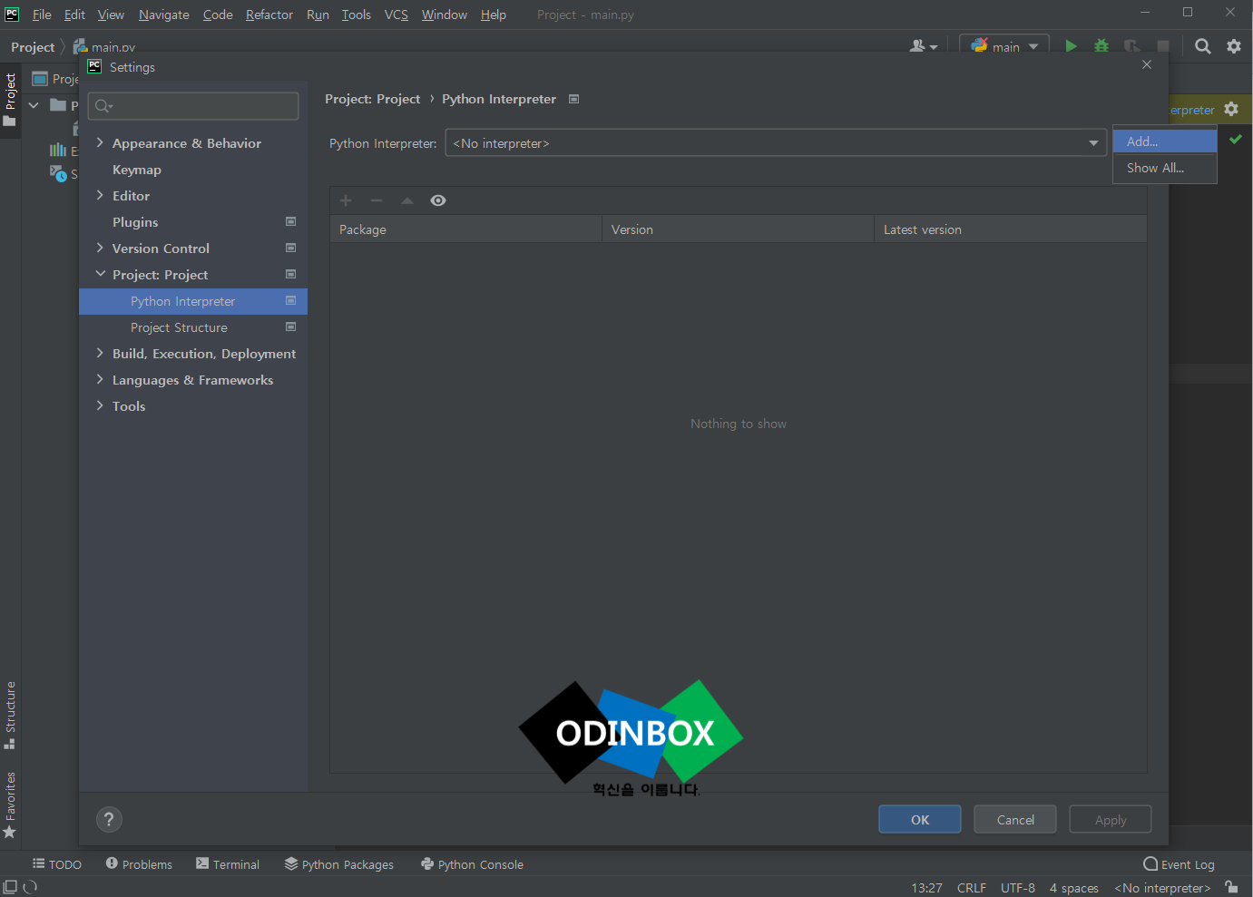The width and height of the screenshot is (1253, 897).
Task: Click UTF-8 encoding in status bar
Action: pyautogui.click(x=1018, y=888)
